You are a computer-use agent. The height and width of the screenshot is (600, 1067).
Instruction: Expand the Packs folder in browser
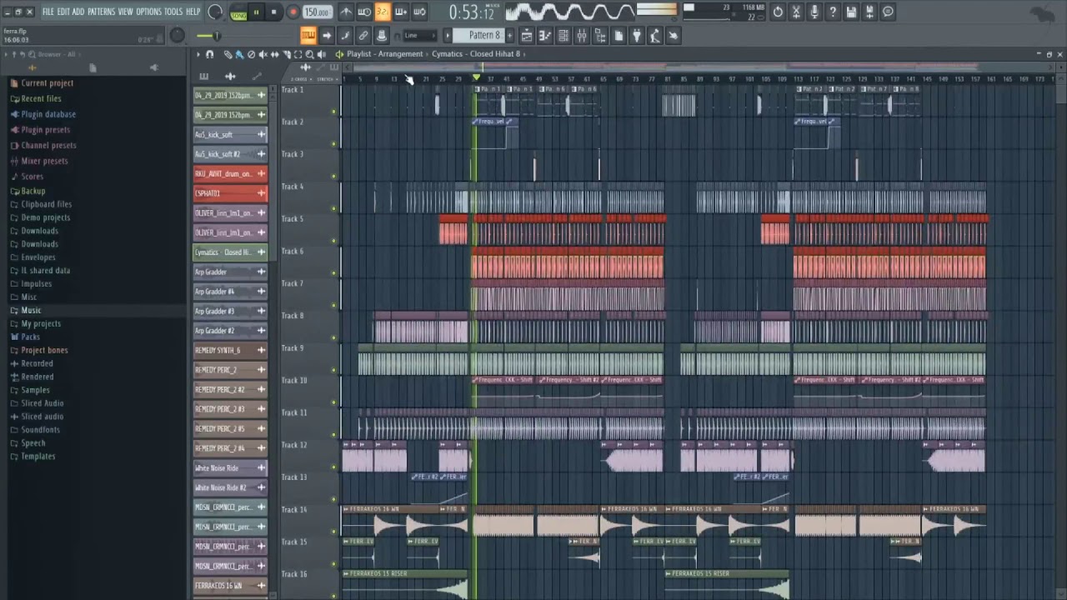tap(30, 337)
